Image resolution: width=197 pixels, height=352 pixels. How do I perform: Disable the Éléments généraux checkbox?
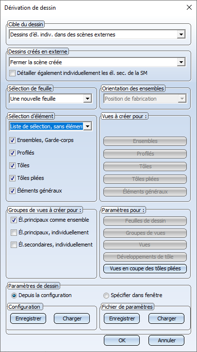pos(12,191)
